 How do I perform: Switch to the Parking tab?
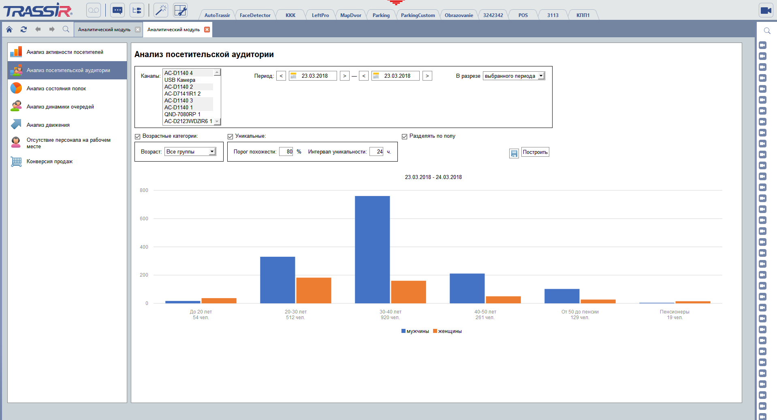click(x=380, y=15)
